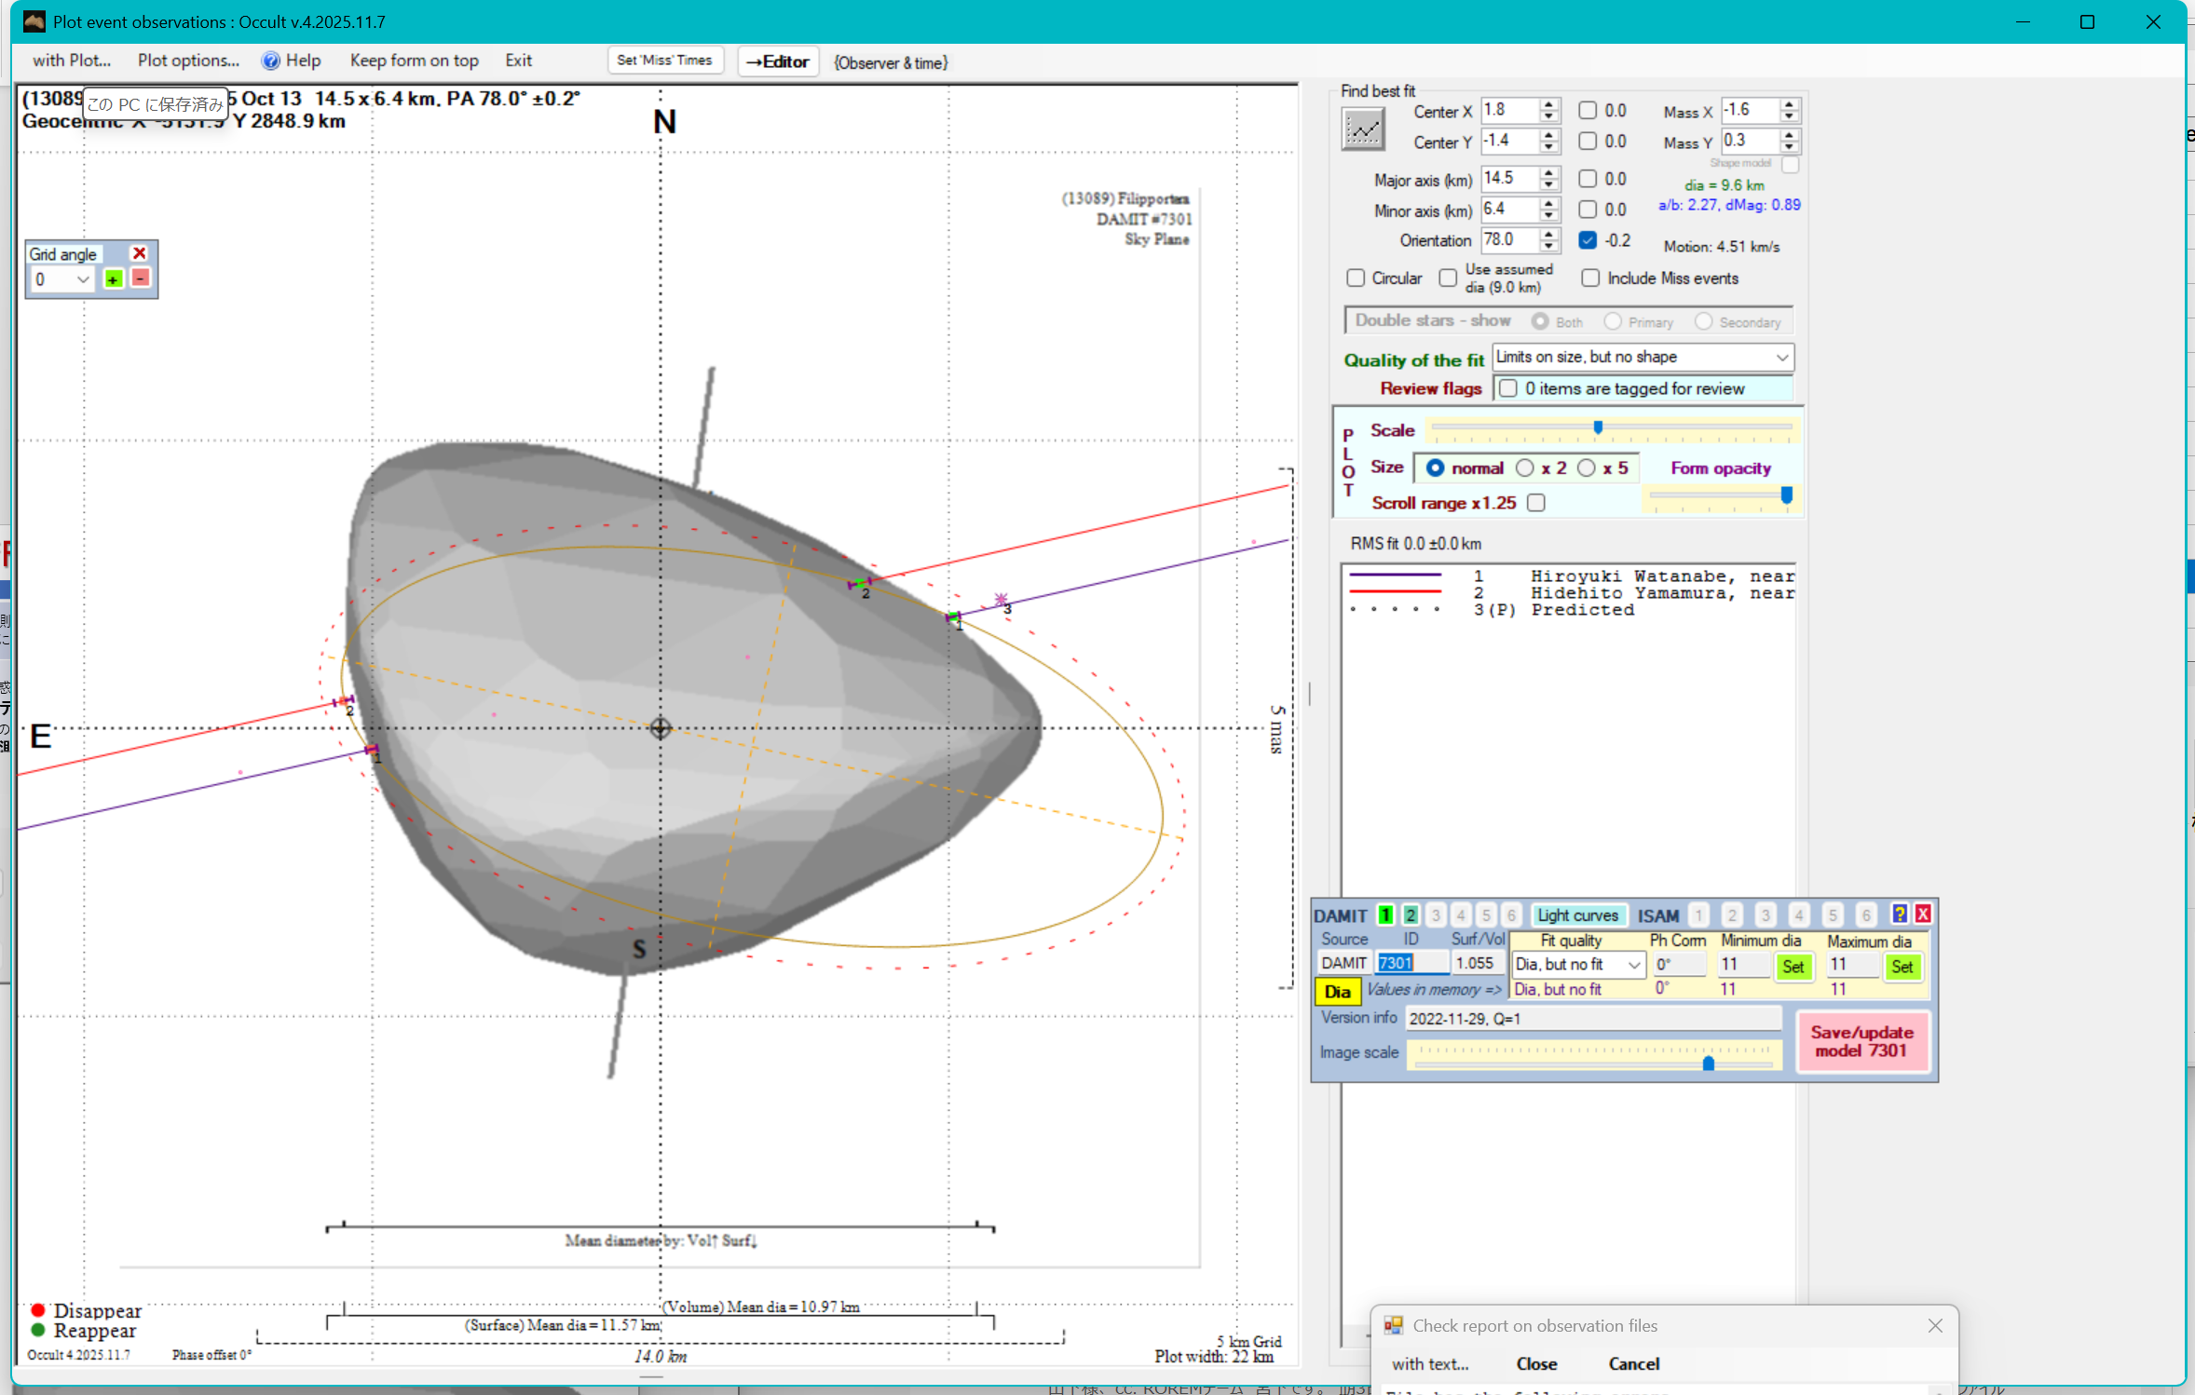The image size is (2195, 1395).
Task: Open the with Plot menu
Action: tap(71, 61)
